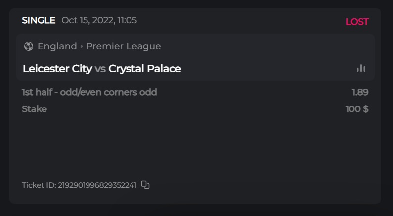The image size is (393, 216).
Task: Click the 100 $ stake amount
Action: (x=357, y=109)
